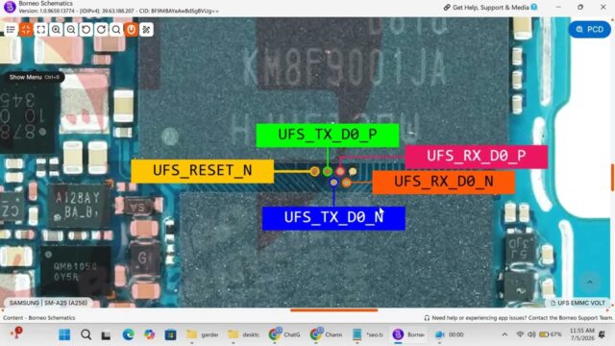Viewport: 615px width, 346px height.
Task: Click the PCD search button
Action: tap(589, 30)
